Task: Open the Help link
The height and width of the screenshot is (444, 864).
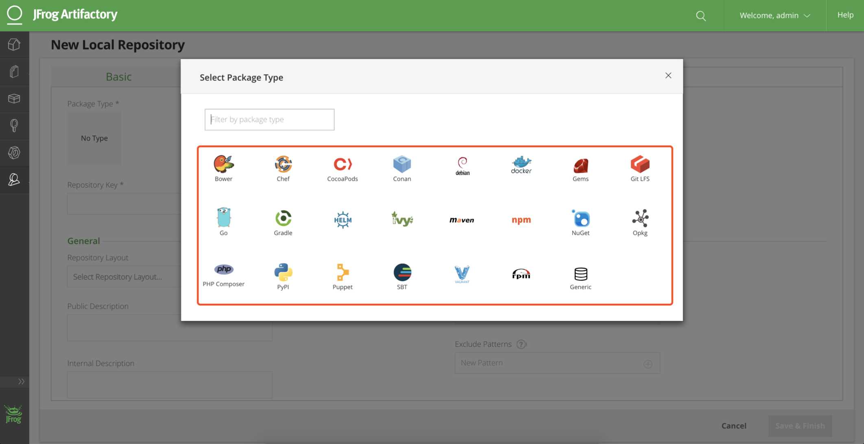Action: (845, 15)
